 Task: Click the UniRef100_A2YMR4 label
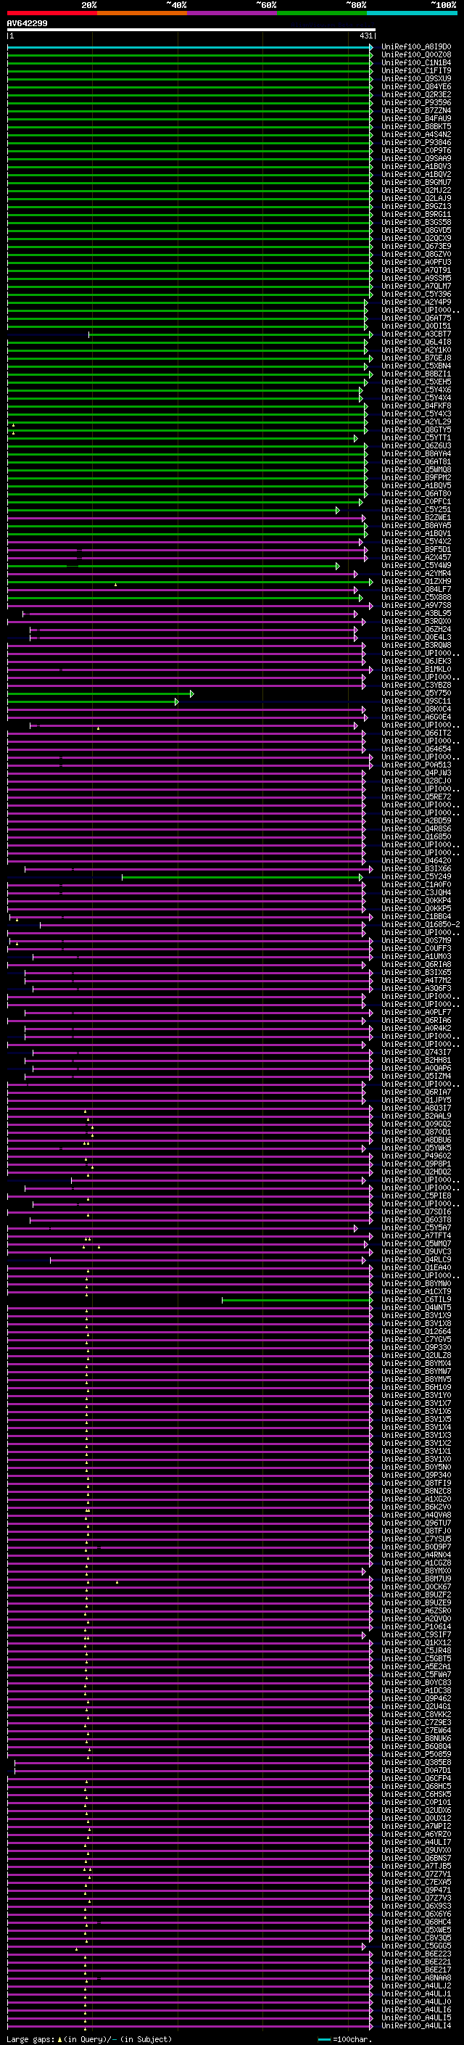[416, 574]
